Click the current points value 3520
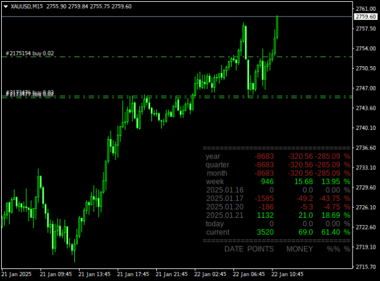Viewport: 380px width, 281px height. [x=265, y=232]
